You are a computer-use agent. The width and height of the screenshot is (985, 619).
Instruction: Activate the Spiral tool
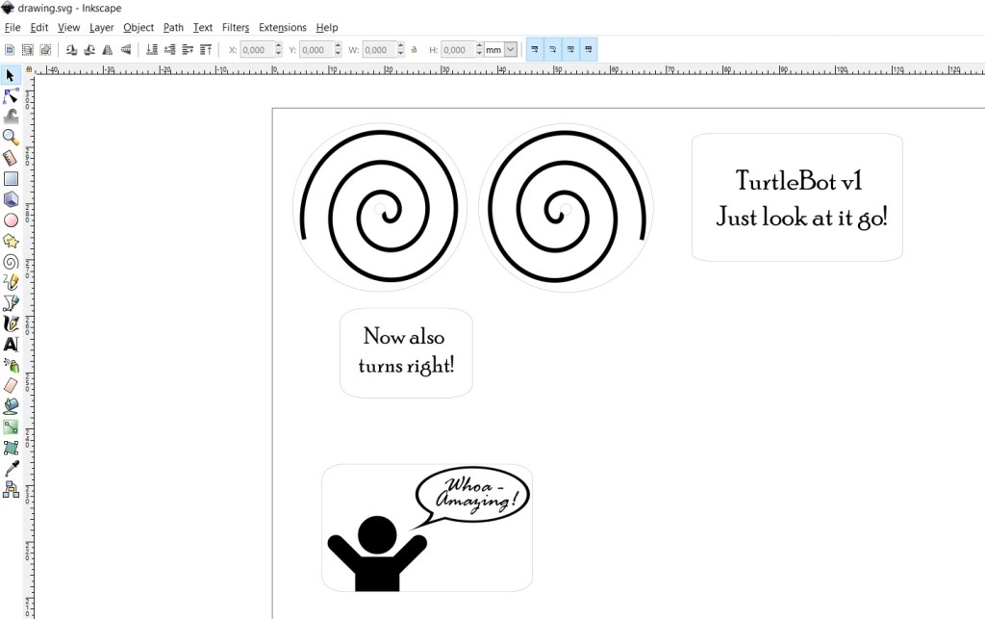[11, 262]
